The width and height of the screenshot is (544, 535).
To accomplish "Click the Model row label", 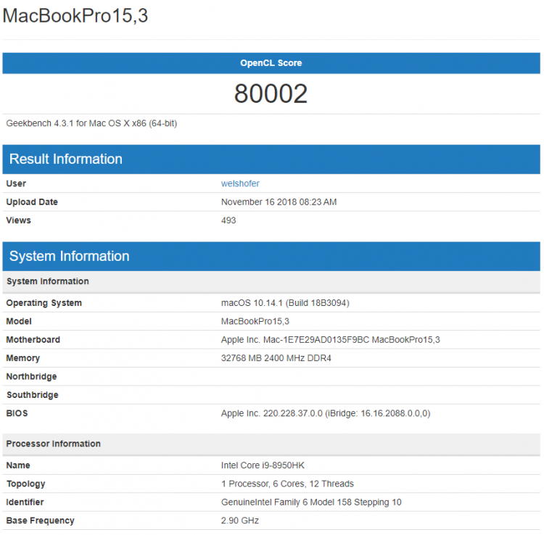I will pyautogui.click(x=19, y=321).
